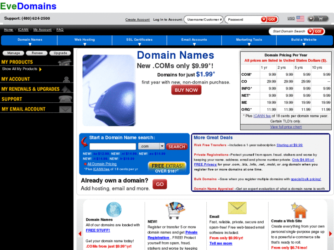This screenshot has width=334, height=250.
Task: Click the red GO! login button
Action: 269,19
